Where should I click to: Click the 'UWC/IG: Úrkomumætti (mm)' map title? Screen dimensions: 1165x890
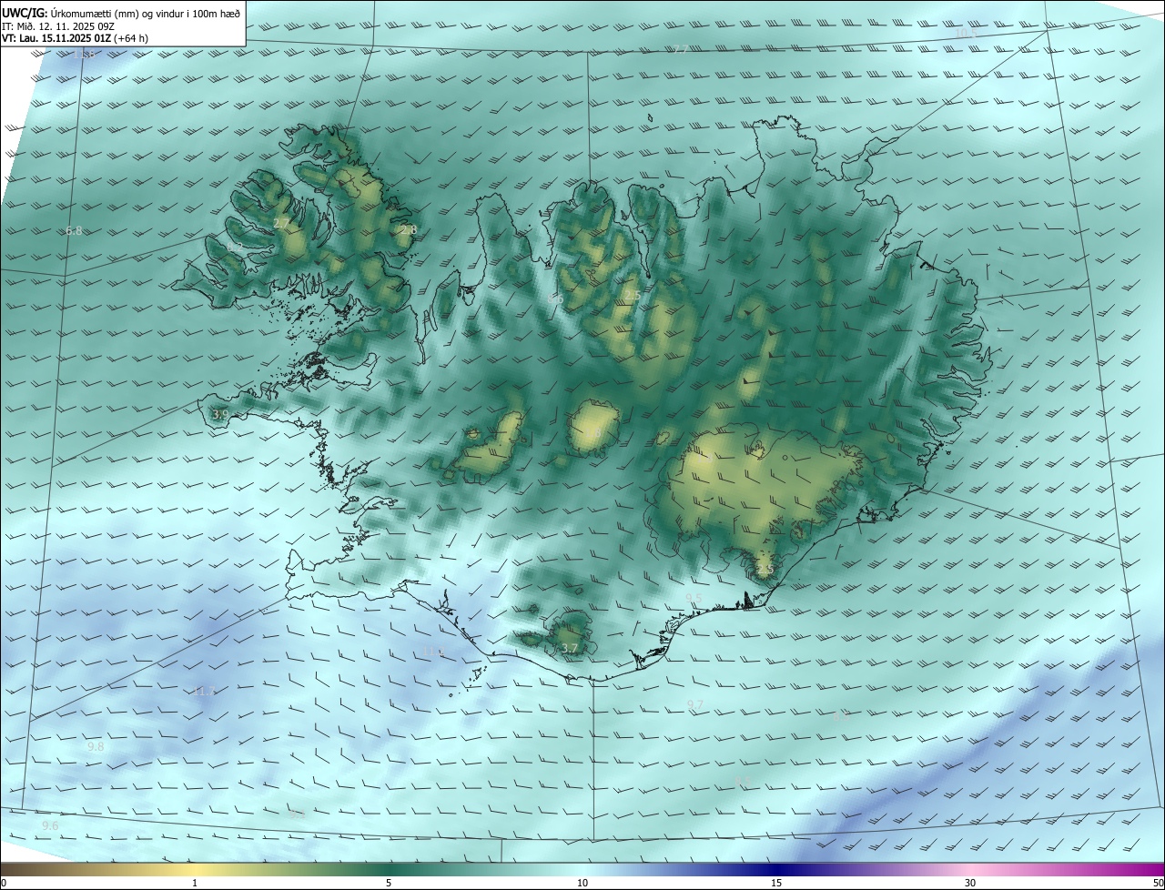[x=120, y=12]
